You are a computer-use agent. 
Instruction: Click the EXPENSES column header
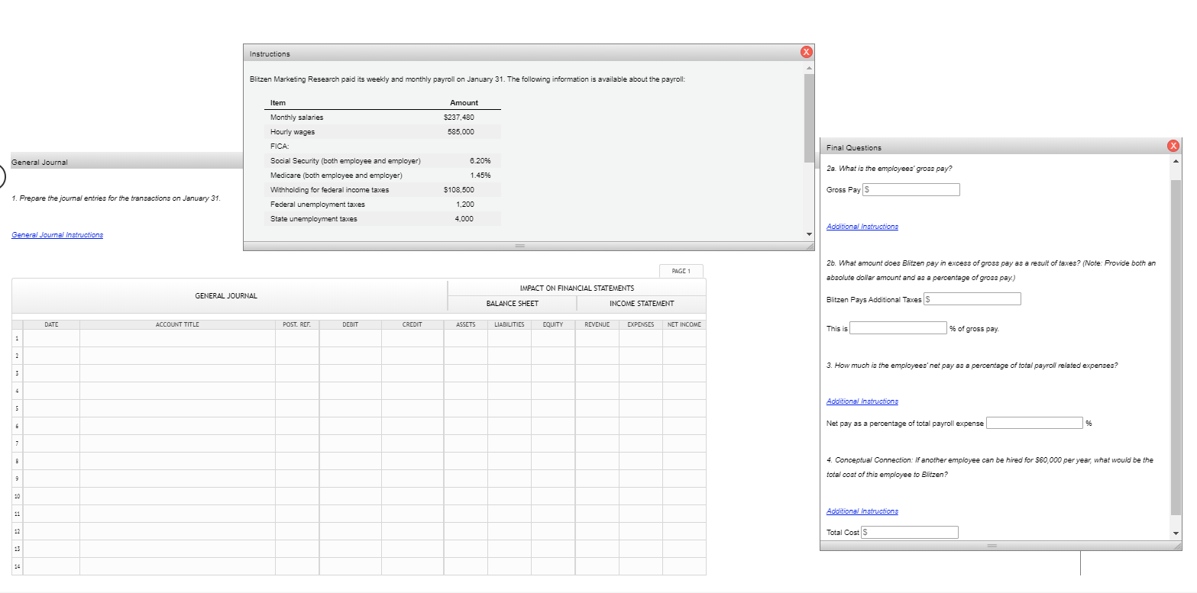[x=640, y=324]
